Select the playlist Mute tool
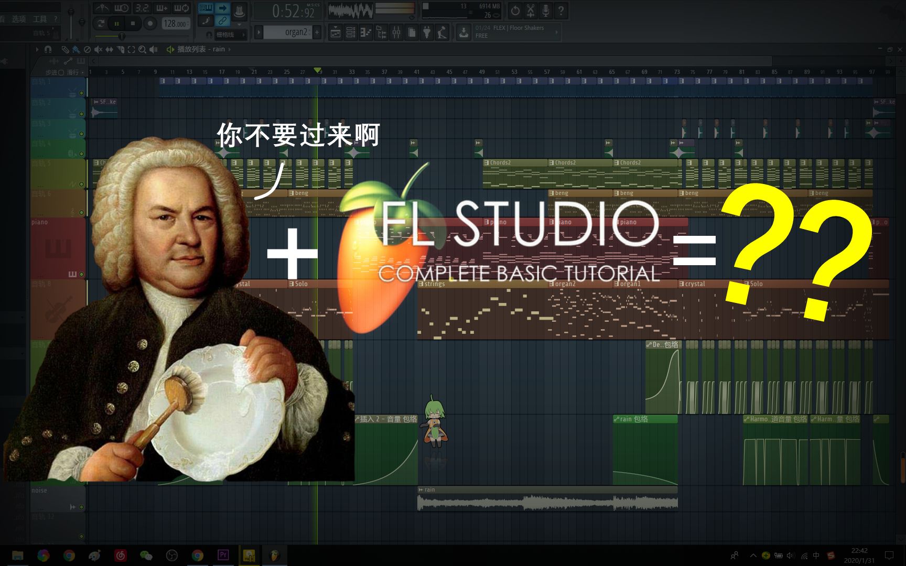 pos(98,49)
